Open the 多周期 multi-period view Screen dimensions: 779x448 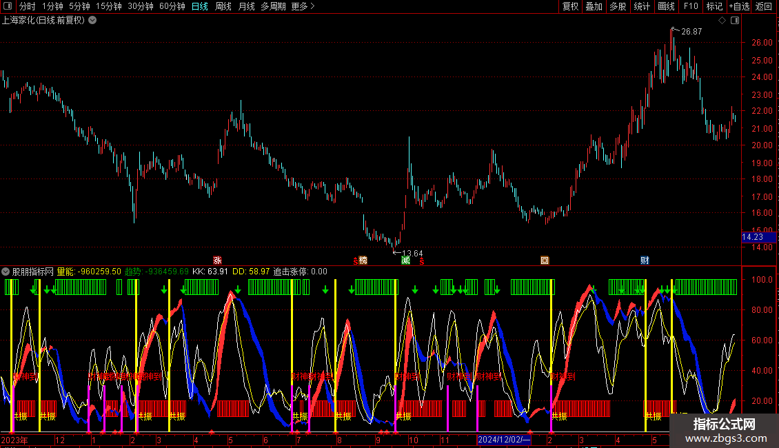[273, 6]
